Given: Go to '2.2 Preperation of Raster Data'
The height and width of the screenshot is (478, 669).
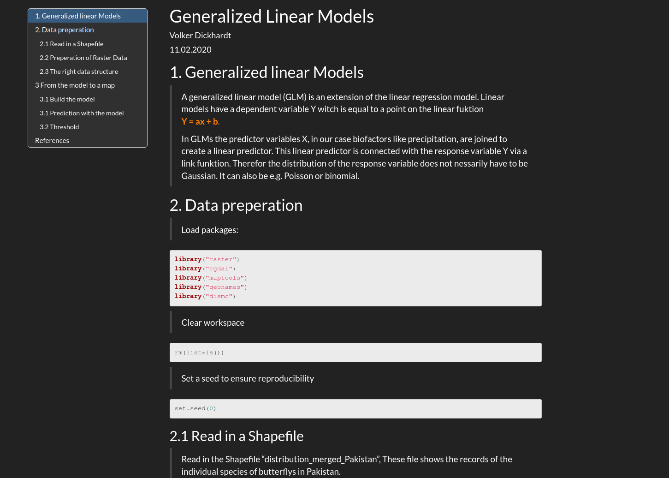Looking at the screenshot, I should (x=83, y=58).
